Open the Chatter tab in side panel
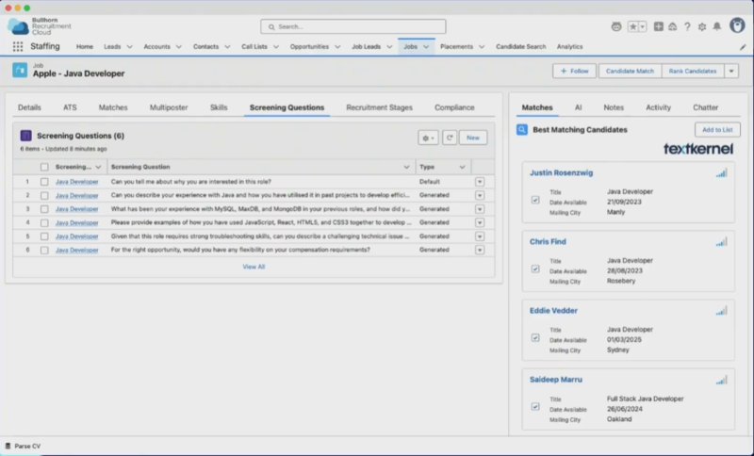This screenshot has width=754, height=456. click(x=705, y=107)
